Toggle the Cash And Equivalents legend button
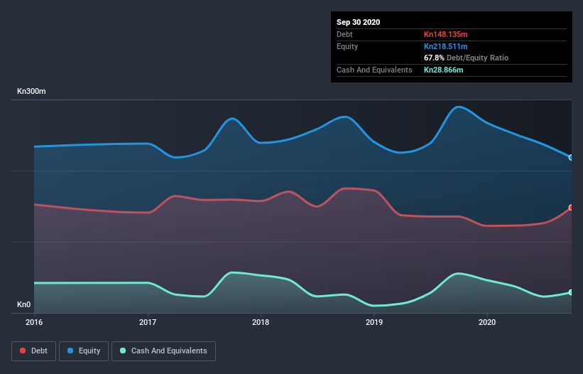Viewport: 583px width, 374px height. click(x=163, y=351)
